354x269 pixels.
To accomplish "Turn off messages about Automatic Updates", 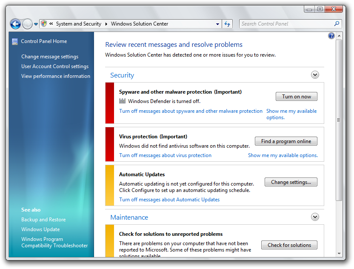I will pos(169,200).
